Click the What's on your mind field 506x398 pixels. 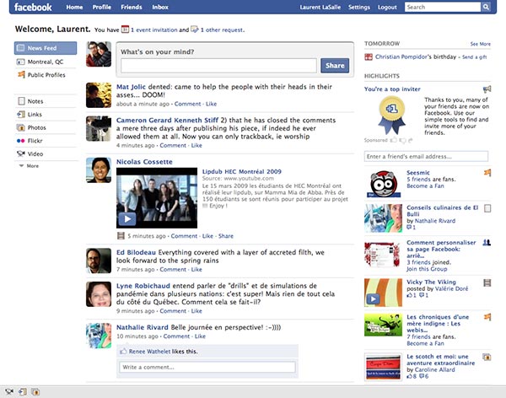(x=218, y=66)
